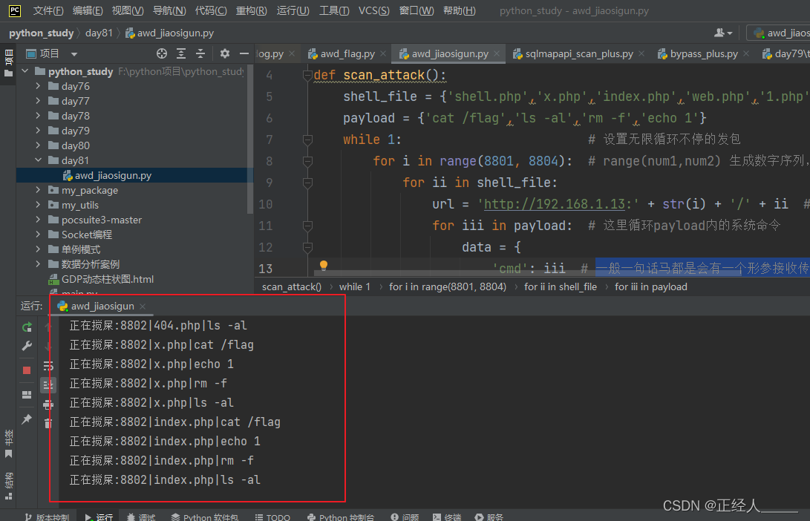Image resolution: width=810 pixels, height=521 pixels.
Task: Open the awd_jiaos run configuration selector
Action: coord(779,33)
